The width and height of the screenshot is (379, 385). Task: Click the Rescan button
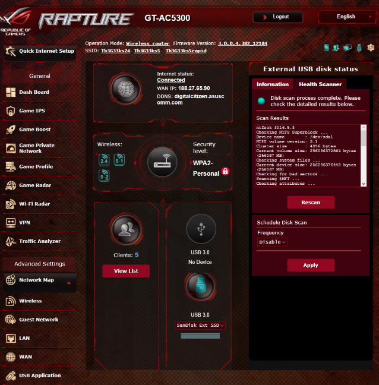[311, 203]
